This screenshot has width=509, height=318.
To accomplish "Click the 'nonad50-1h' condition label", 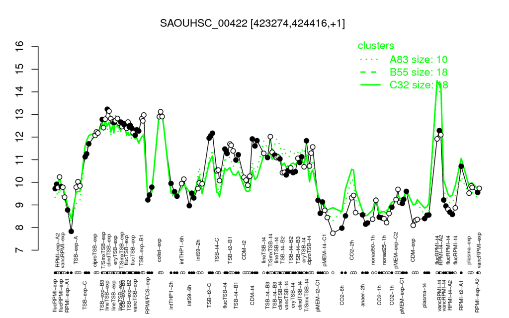I will coord(373,250).
